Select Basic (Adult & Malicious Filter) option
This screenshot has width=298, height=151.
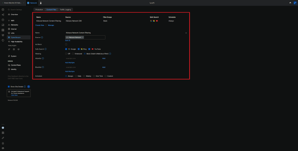click(85, 54)
